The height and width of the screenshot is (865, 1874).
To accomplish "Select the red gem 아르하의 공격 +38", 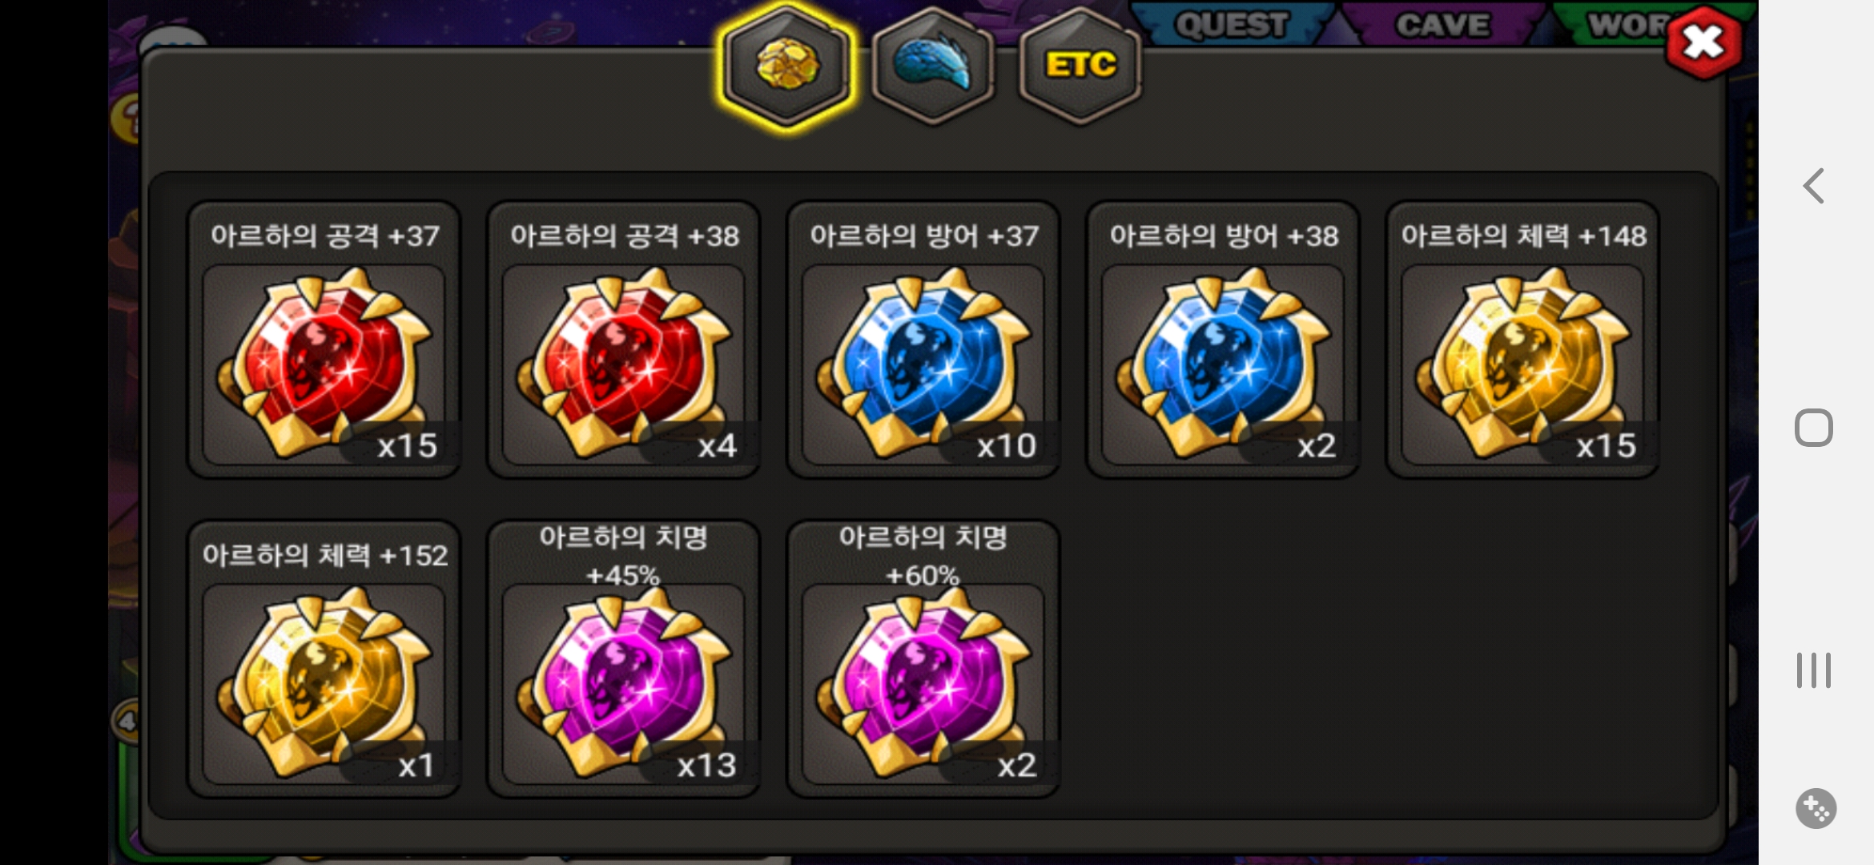I will click(623, 340).
